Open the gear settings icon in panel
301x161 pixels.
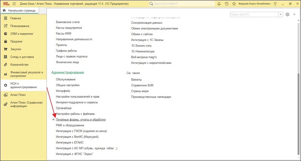click(287, 14)
